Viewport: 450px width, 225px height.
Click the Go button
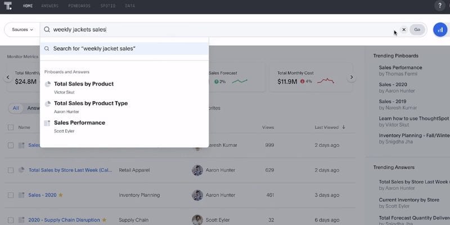pos(417,30)
